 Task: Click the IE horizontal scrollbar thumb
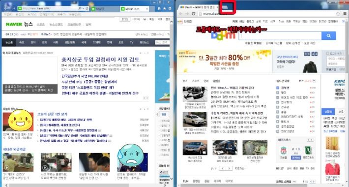69,185
